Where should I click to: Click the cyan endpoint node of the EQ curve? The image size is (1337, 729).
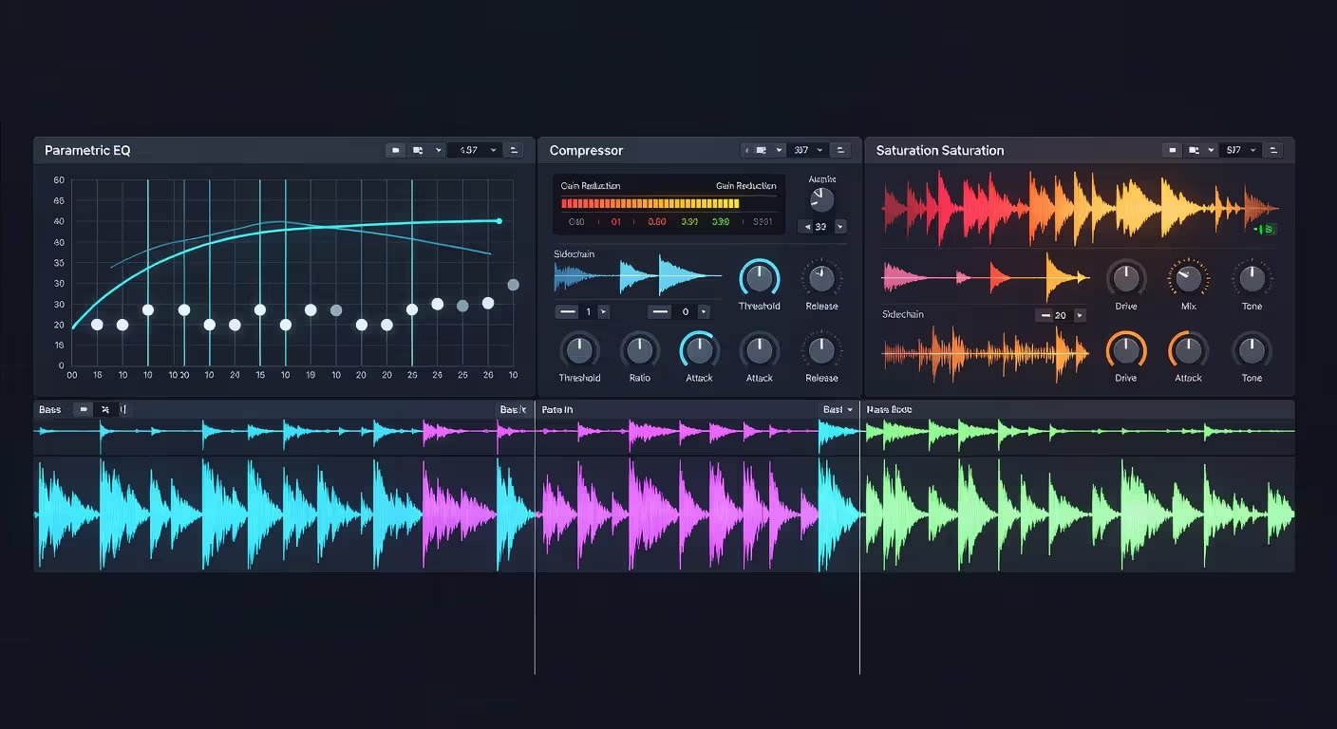coord(499,221)
